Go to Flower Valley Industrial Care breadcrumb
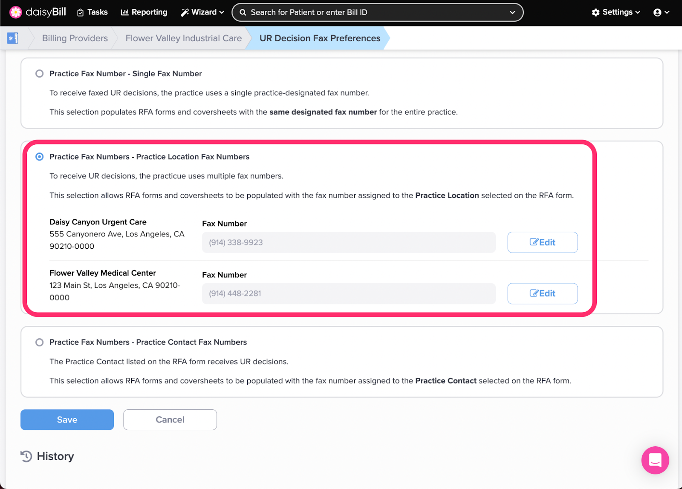 184,38
